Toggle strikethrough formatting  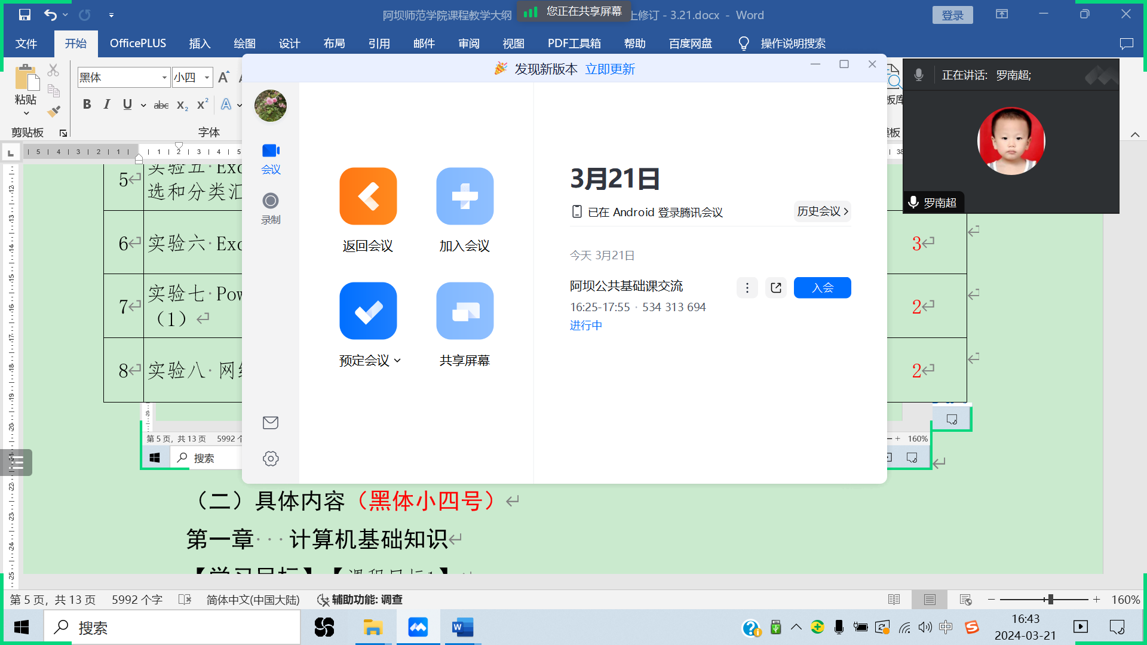(161, 105)
